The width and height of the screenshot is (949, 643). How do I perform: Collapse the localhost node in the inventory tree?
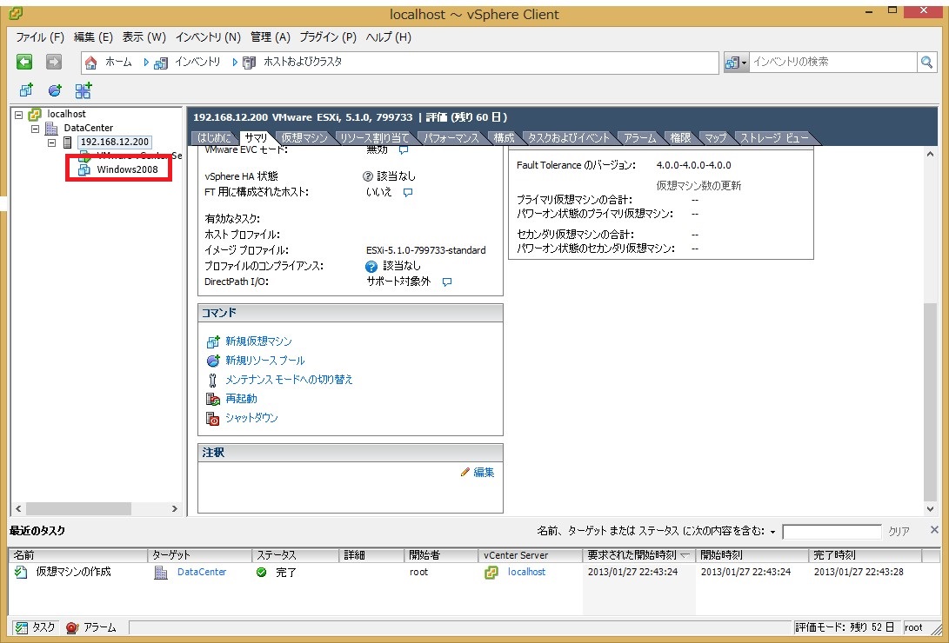[x=19, y=114]
